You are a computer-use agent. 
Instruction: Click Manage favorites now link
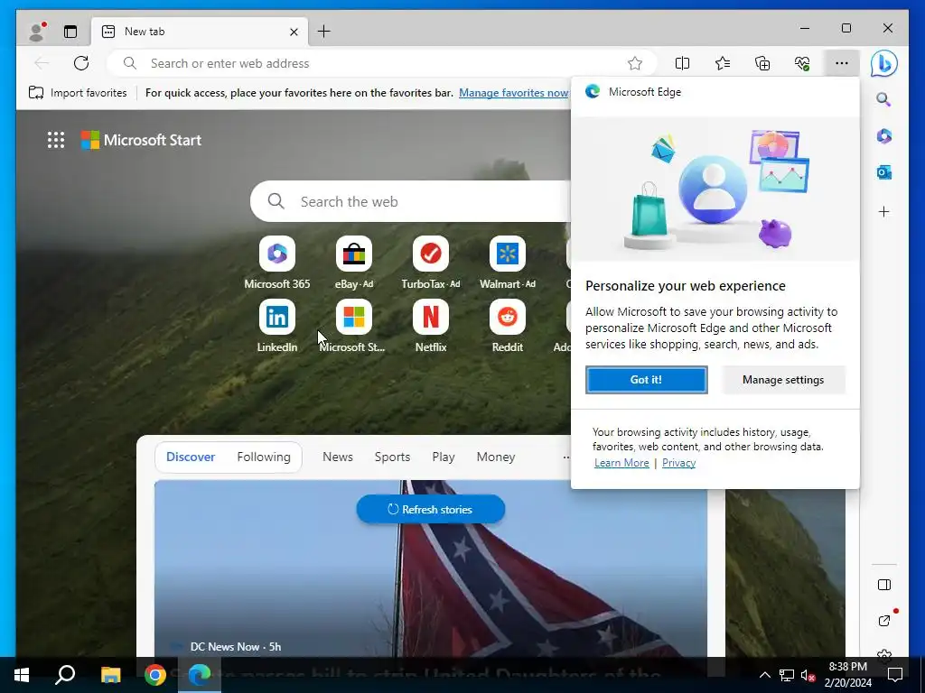(x=513, y=93)
